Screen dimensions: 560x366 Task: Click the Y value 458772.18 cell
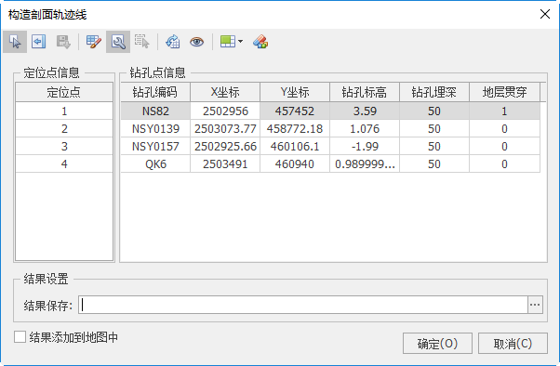pyautogui.click(x=295, y=128)
